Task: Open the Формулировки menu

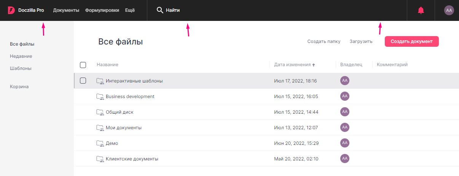Action: pos(102,10)
